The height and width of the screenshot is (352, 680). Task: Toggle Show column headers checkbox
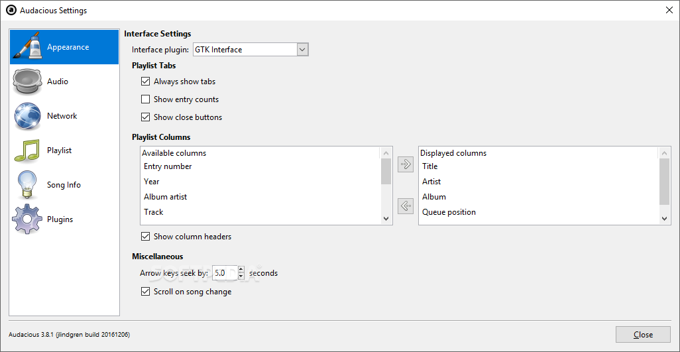(x=145, y=236)
